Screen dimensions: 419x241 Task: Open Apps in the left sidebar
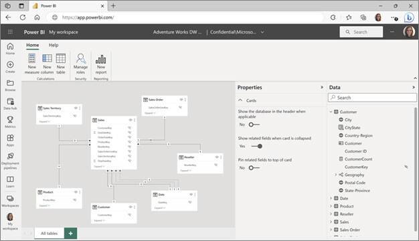(x=10, y=141)
